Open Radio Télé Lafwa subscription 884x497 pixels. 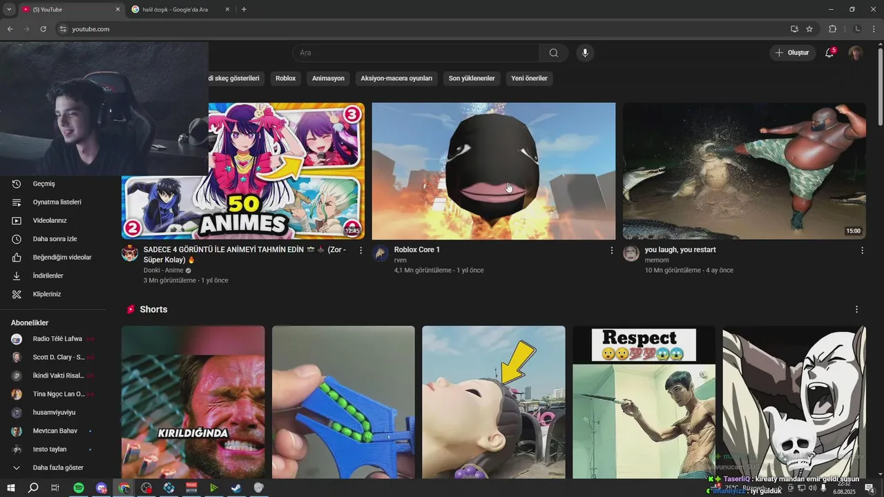tap(52, 339)
